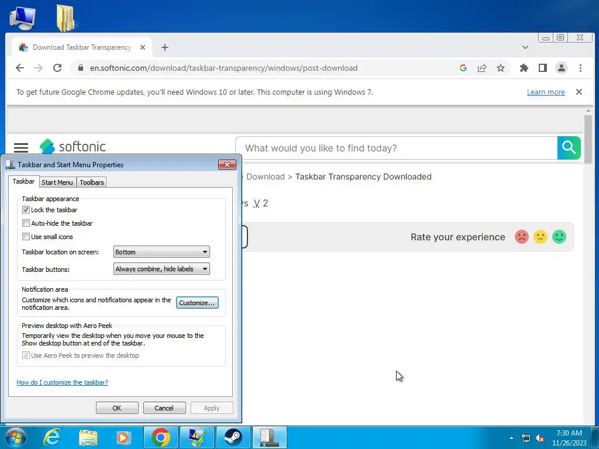The image size is (599, 449).
Task: Switch to Start Menu tab
Action: pyautogui.click(x=57, y=182)
